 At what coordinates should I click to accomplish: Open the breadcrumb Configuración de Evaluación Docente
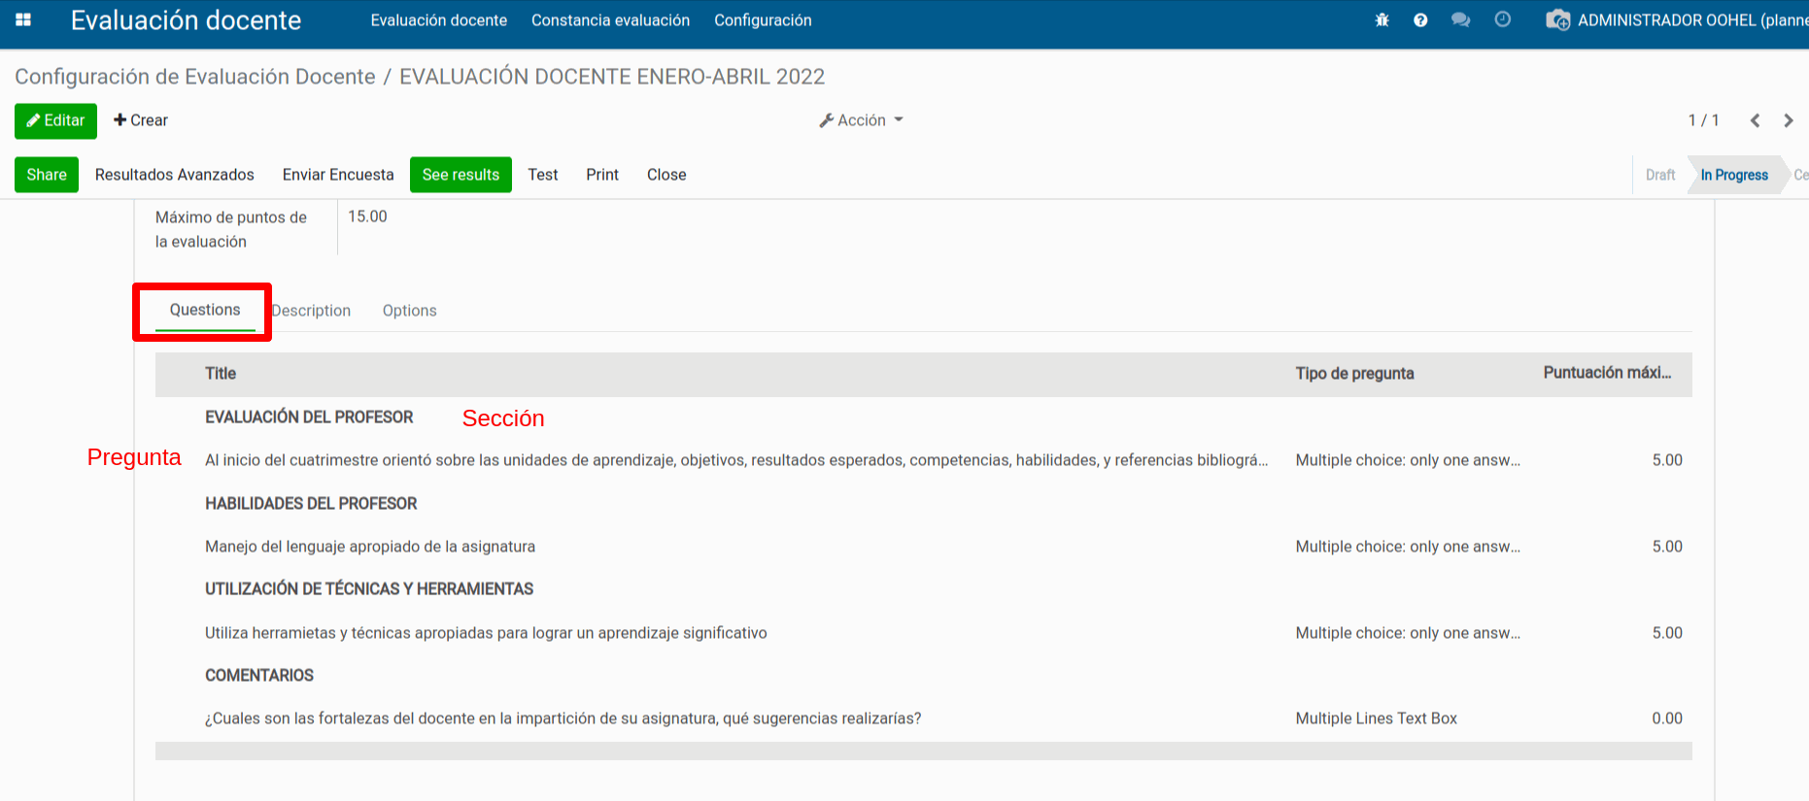click(195, 77)
